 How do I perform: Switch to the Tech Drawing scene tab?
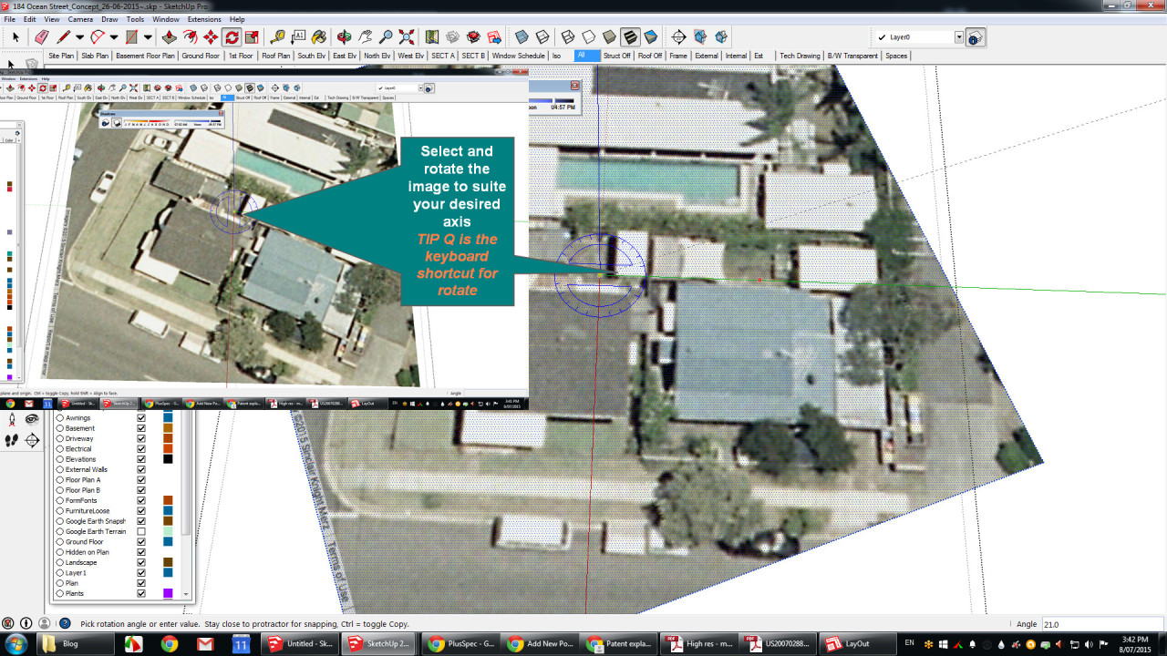[800, 56]
